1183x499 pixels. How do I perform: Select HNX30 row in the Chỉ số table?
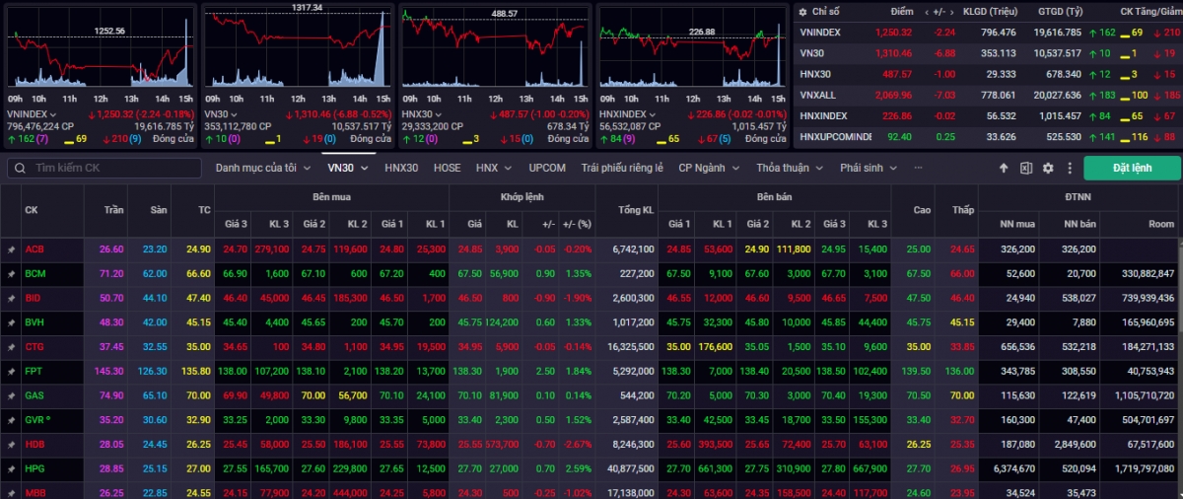pos(986,74)
